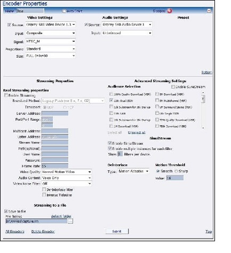This screenshot has width=231, height=253.
Task: Open the Signal NTSC_M dropdown
Action: [x=51, y=41]
